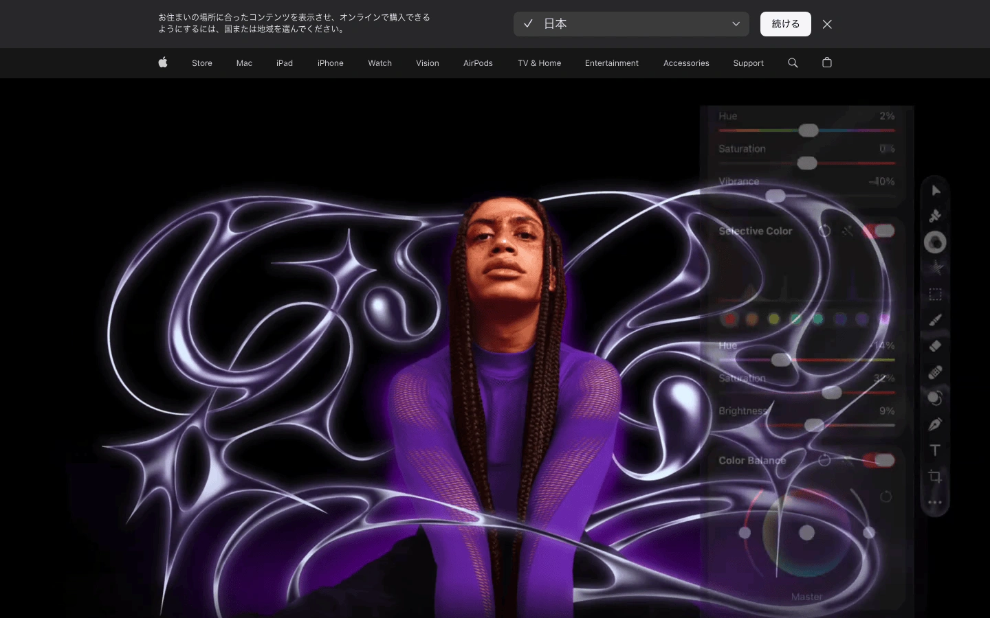Go to the AirPods nav item
Image resolution: width=990 pixels, height=618 pixels.
pos(478,62)
